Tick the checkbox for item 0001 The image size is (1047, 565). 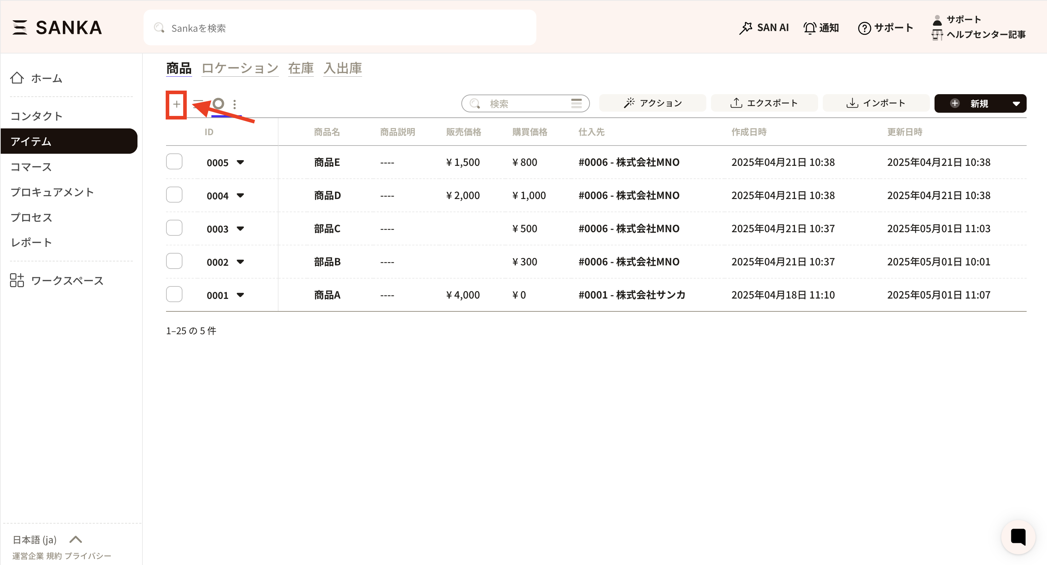click(174, 294)
